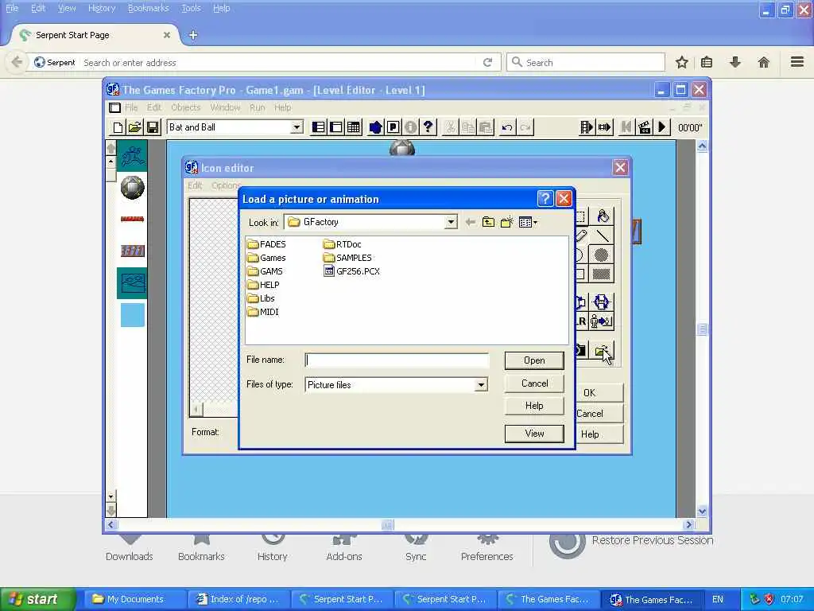The image size is (814, 611).
Task: Open the Objects menu in Games Factory
Action: (x=185, y=107)
